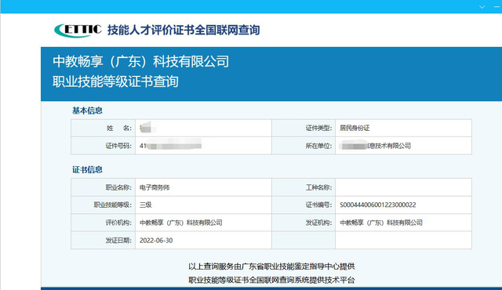Click the 姓名 label cell
Viewport: 502px width, 290px height.
tap(103, 129)
